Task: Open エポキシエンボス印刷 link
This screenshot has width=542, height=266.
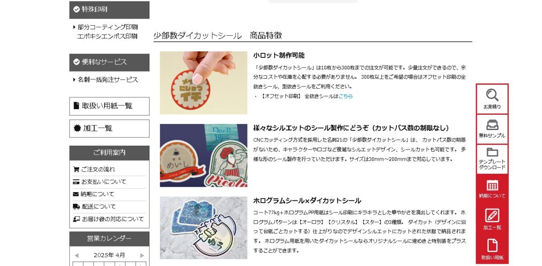Action: pyautogui.click(x=107, y=36)
